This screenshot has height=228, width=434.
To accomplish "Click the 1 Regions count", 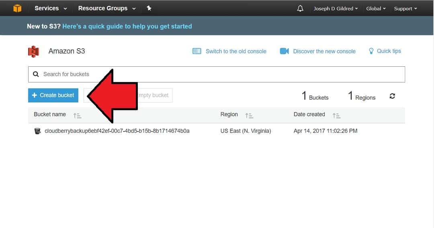I will coord(362,96).
